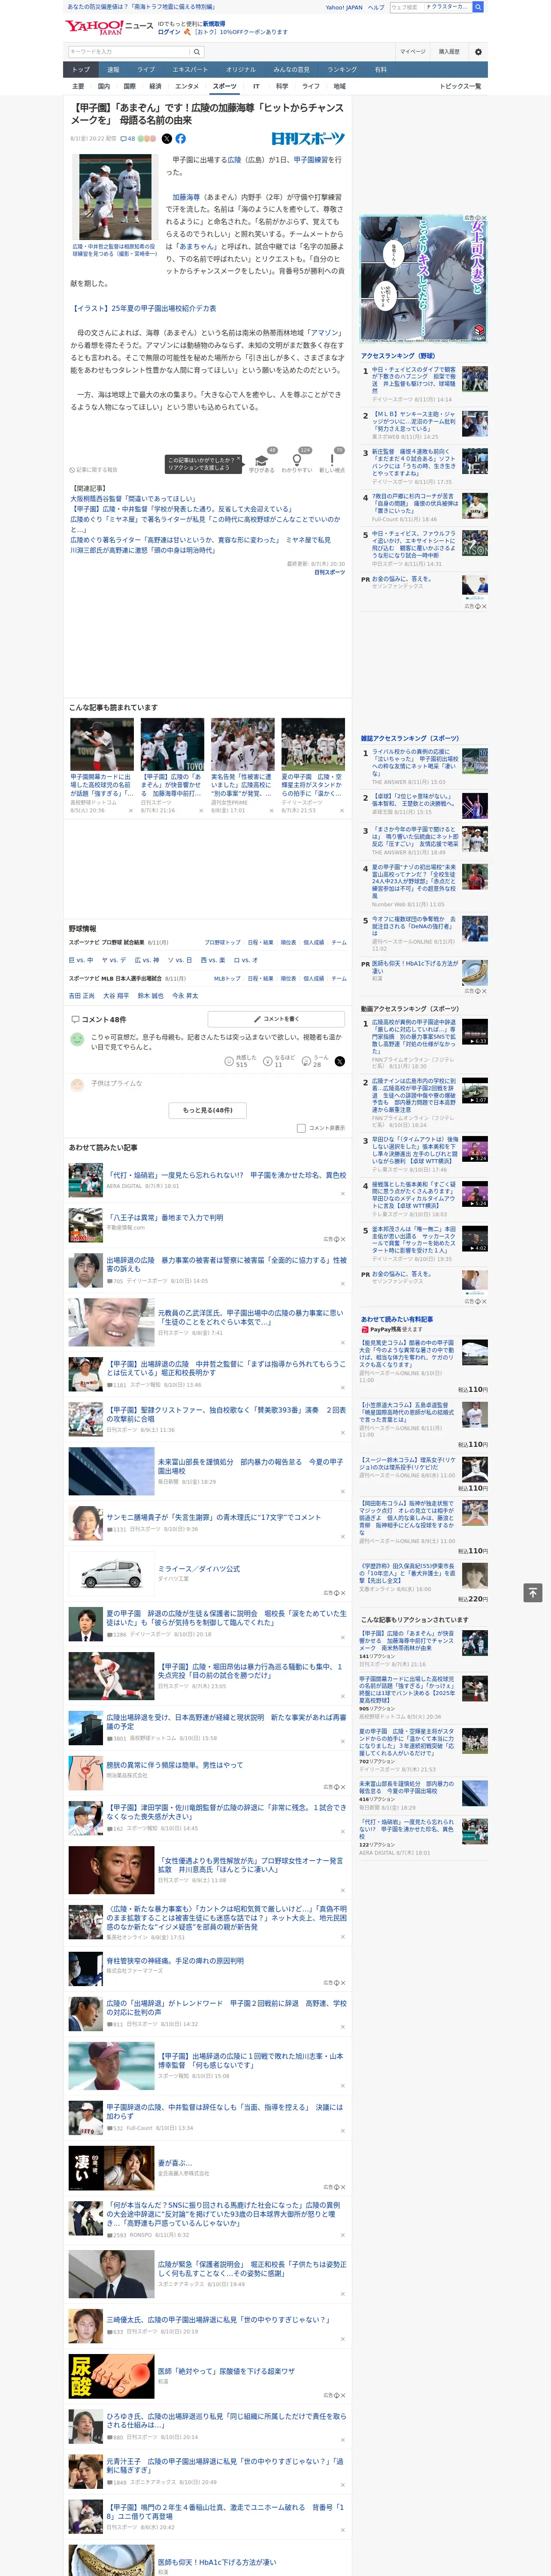Open the 大谷 翔平 player link
Screen dimensions: 551x2576
[x=116, y=996]
